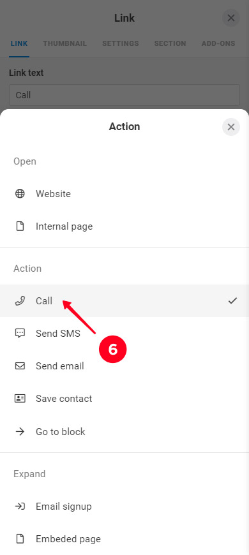Click the contact card Save contact icon
Screen dimensions: 249x555
[x=20, y=399]
